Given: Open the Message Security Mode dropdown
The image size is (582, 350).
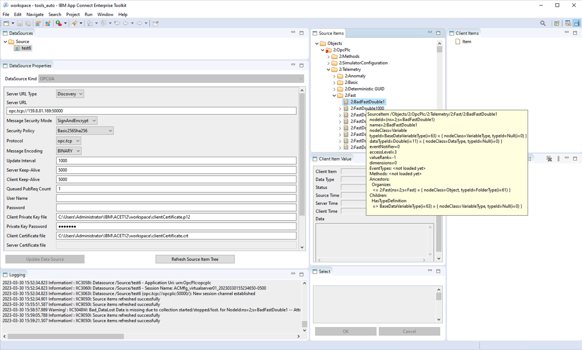Looking at the screenshot, I should (x=76, y=121).
